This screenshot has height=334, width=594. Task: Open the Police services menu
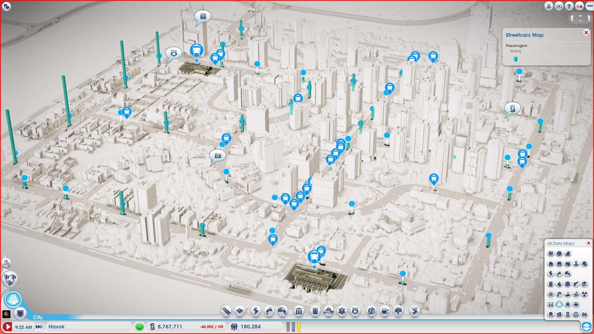(x=355, y=310)
